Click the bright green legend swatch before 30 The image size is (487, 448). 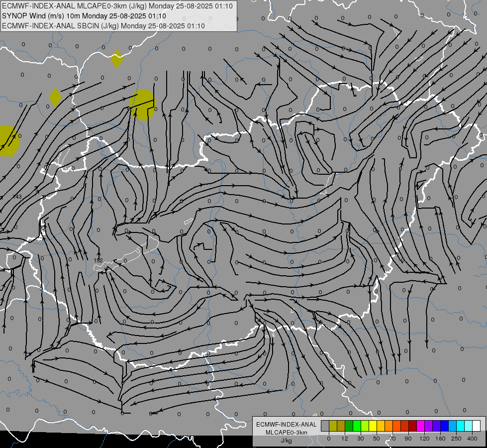point(357,426)
